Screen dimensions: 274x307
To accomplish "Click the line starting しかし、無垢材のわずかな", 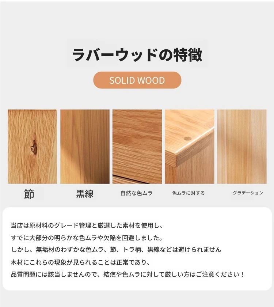I will [116, 250].
